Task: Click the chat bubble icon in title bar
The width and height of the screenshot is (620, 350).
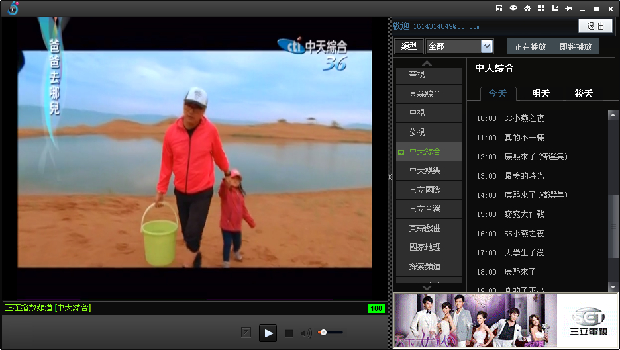Action: (x=513, y=9)
